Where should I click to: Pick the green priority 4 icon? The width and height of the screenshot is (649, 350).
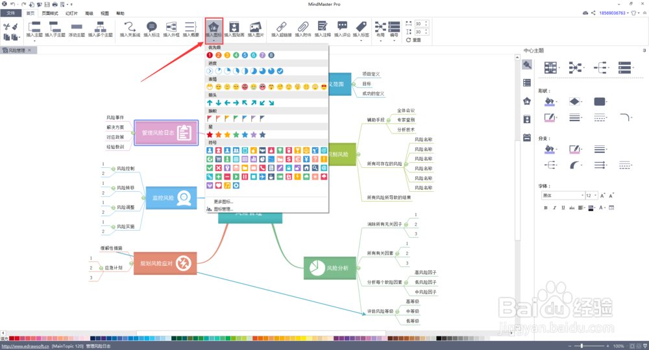point(236,55)
